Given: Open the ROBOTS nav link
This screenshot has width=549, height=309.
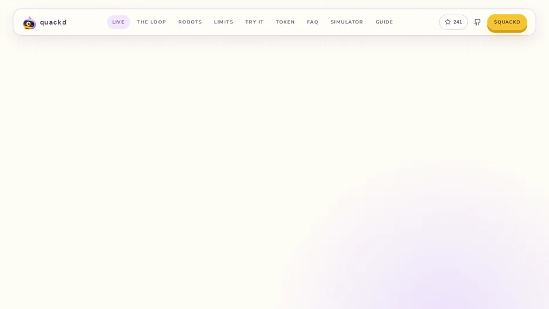Looking at the screenshot, I should (190, 22).
